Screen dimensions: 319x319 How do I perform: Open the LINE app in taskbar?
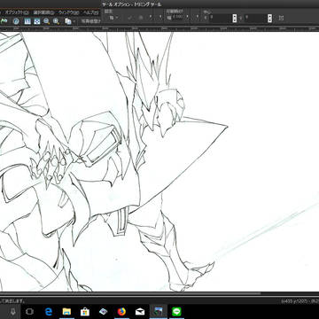176,312
